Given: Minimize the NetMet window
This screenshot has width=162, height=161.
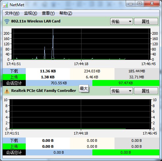Looking at the screenshot, I should 131,4.
